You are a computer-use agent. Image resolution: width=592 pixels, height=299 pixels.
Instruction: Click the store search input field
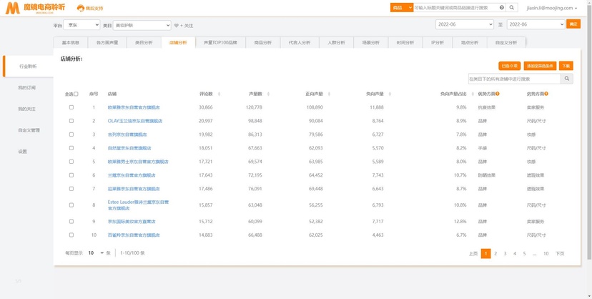point(514,79)
